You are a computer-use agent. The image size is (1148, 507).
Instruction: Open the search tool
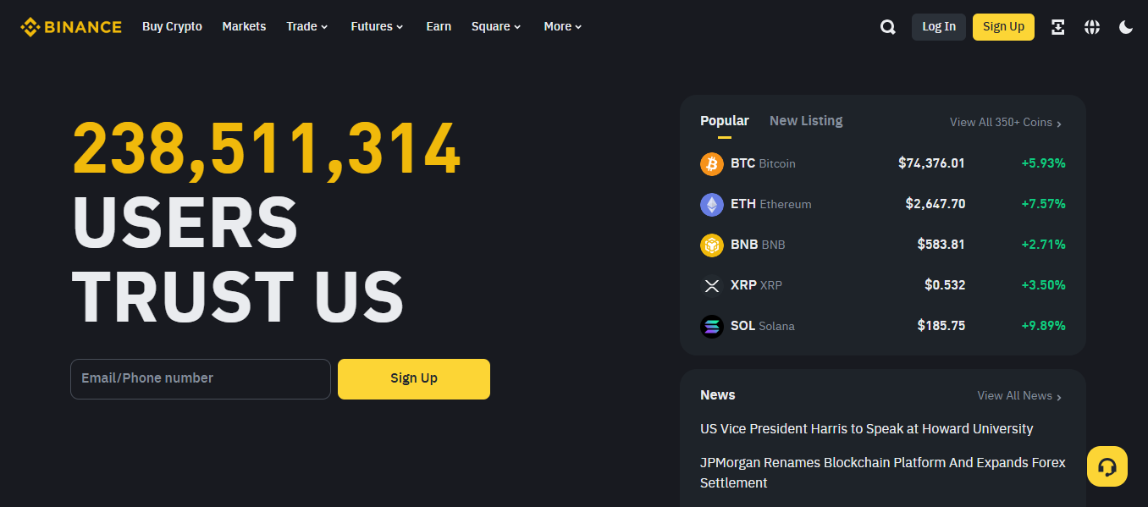coord(887,26)
